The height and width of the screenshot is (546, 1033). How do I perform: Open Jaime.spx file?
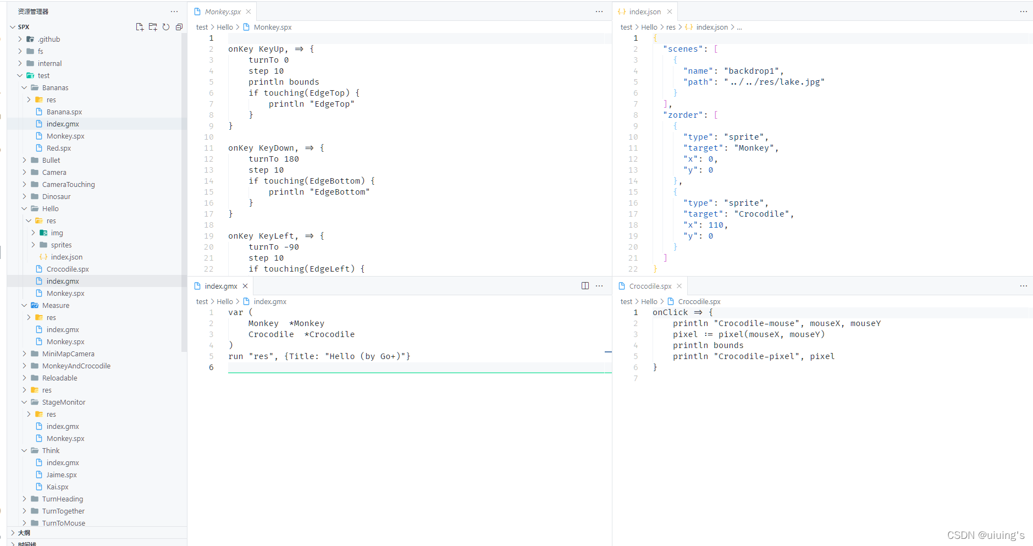62,475
